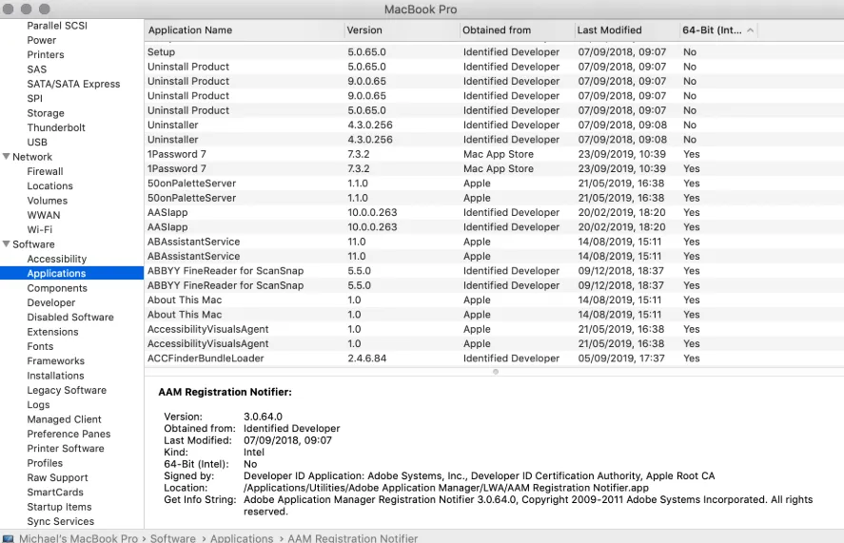Select the Setup application row
Viewport: 844px width, 543px height.
494,51
